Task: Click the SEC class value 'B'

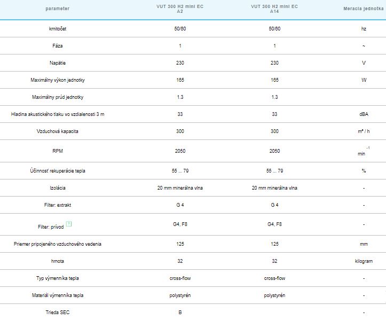Action: tap(180, 313)
